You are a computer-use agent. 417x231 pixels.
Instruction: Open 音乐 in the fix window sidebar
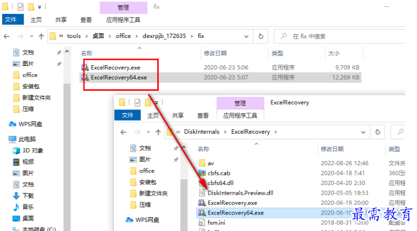(x=28, y=207)
